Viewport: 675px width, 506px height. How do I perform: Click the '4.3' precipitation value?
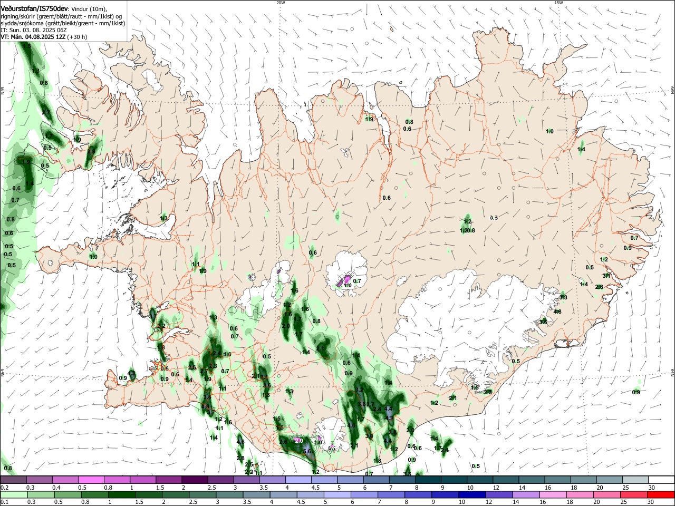(389, 418)
